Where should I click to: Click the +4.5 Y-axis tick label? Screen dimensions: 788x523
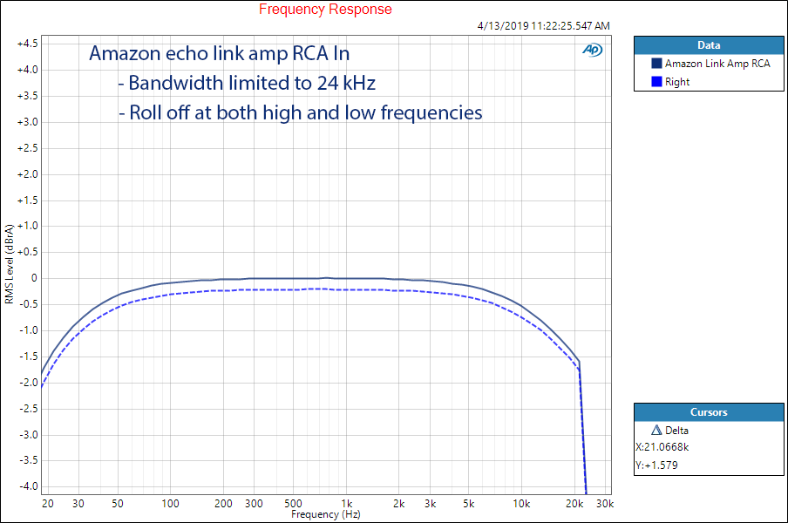[x=27, y=44]
